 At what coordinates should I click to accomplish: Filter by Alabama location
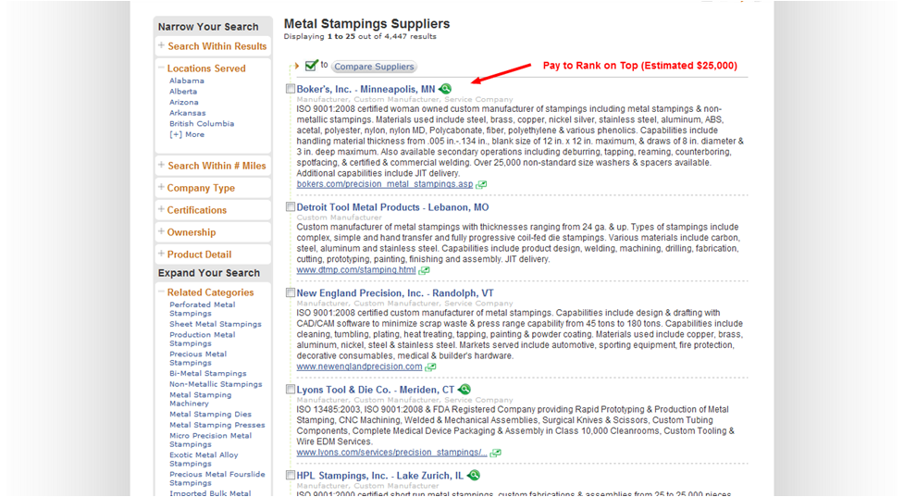[187, 81]
